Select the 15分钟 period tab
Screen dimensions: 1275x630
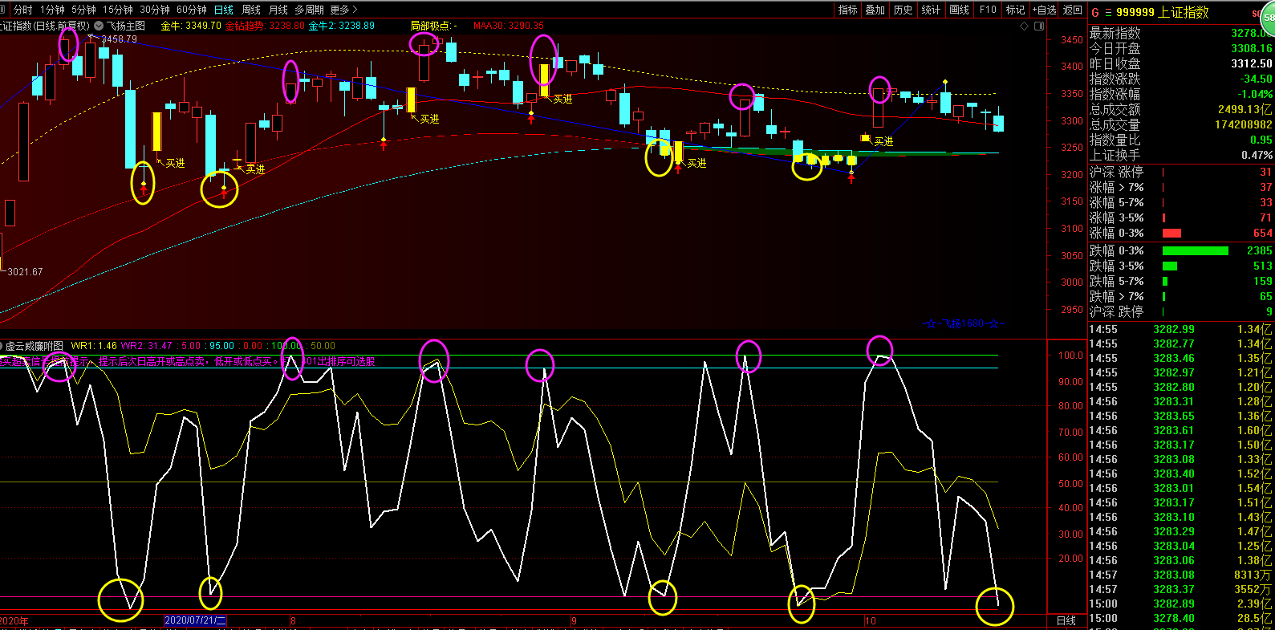(x=118, y=10)
